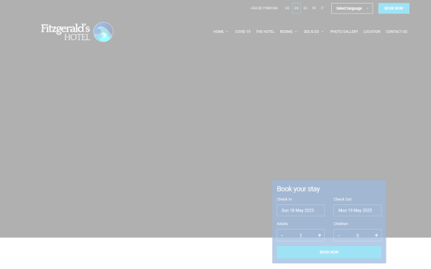Increase the number of children
Viewport: 431px width, 269px height.
pyautogui.click(x=376, y=235)
